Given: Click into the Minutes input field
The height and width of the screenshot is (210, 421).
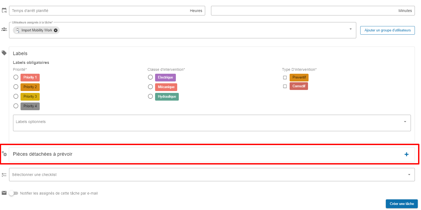Looking at the screenshot, I should click(x=304, y=11).
